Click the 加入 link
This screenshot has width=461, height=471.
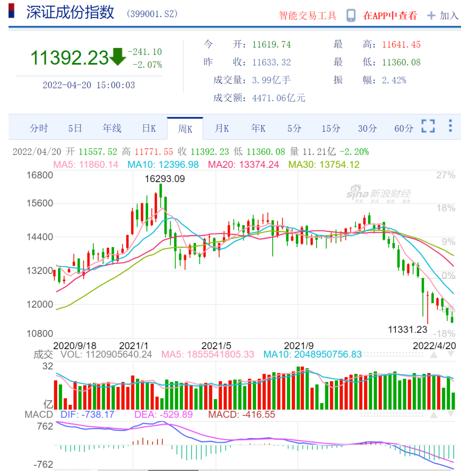[449, 16]
